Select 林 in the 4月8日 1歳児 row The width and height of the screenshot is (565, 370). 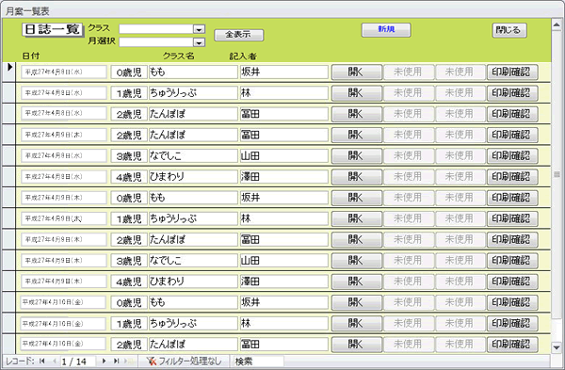click(x=284, y=93)
